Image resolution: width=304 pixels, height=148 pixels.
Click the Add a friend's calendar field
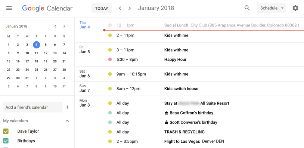tap(33, 107)
